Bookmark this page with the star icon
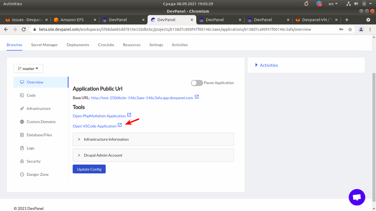This screenshot has width=376, height=211. (350, 29)
